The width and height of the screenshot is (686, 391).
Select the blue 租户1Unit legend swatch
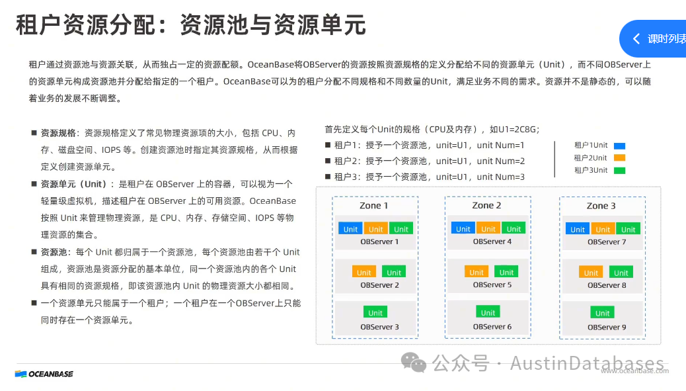[619, 146]
